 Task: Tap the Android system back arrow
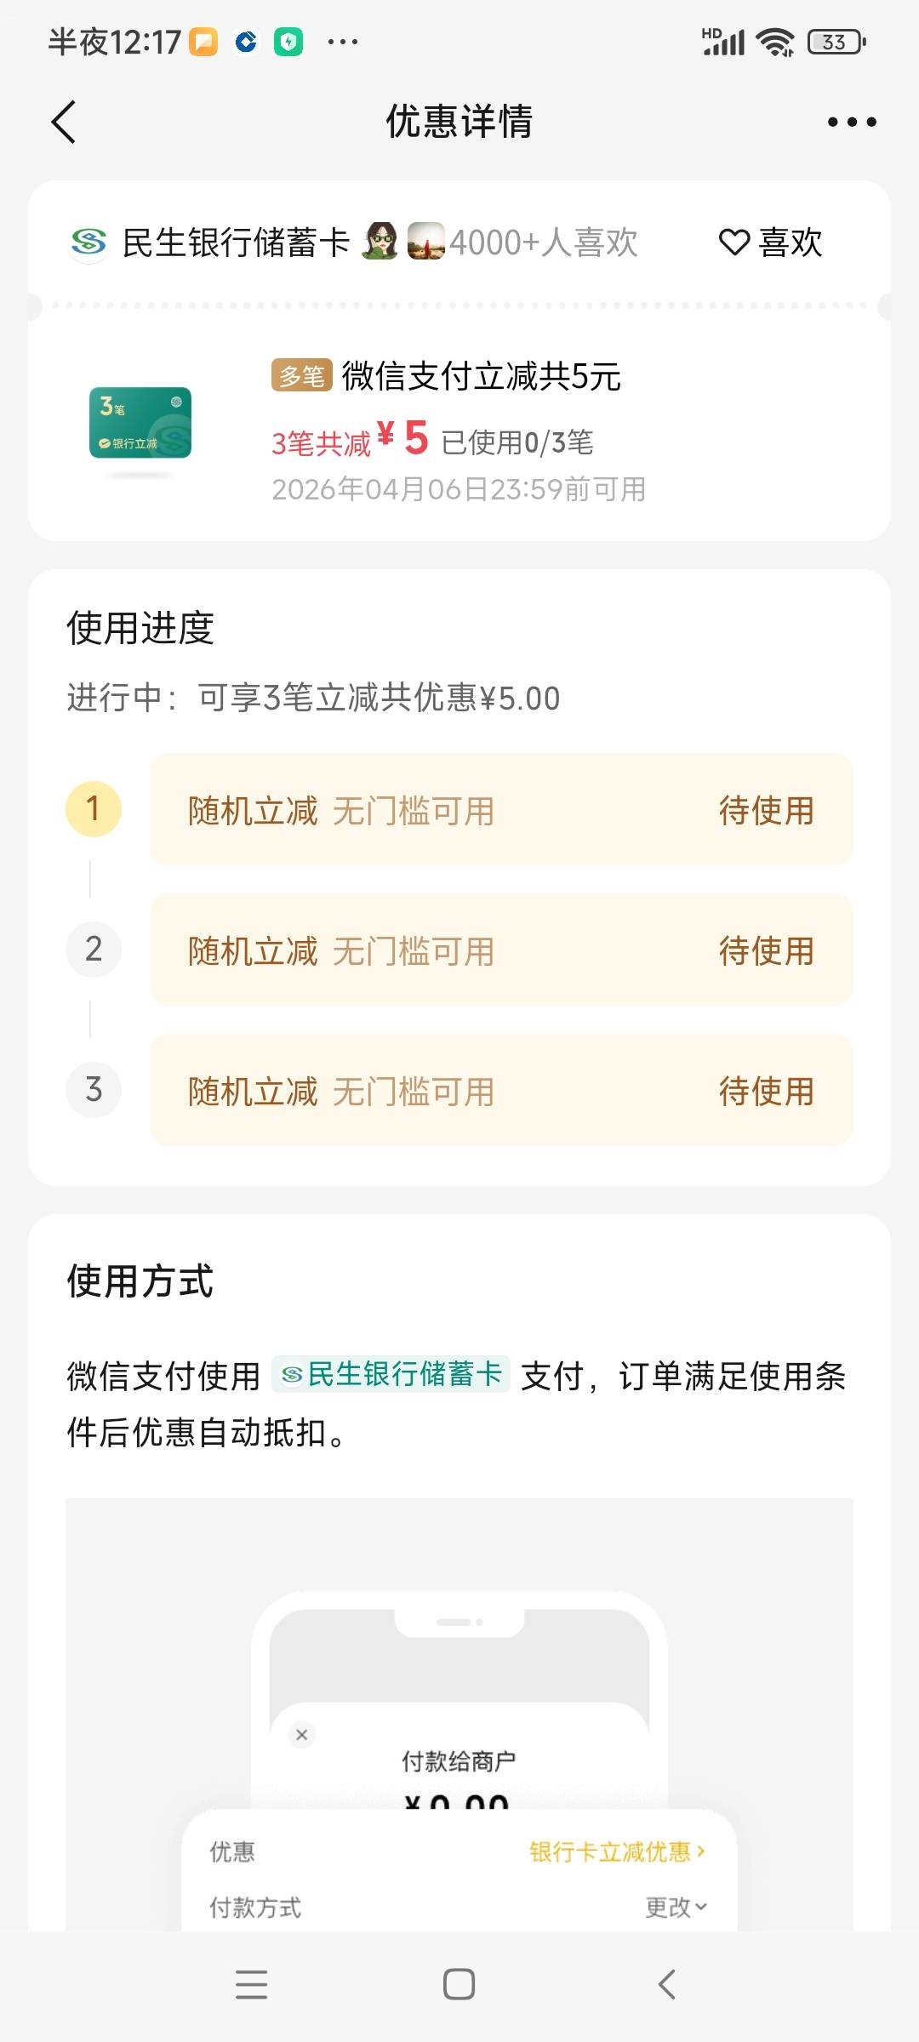click(x=667, y=1984)
